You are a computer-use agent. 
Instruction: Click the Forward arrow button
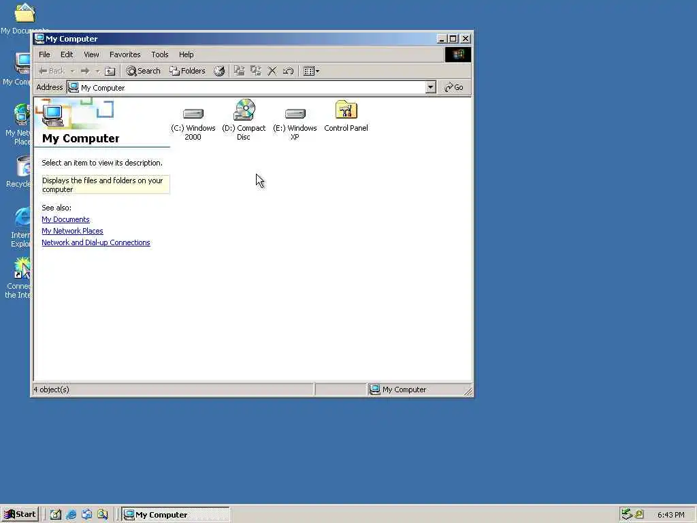85,71
